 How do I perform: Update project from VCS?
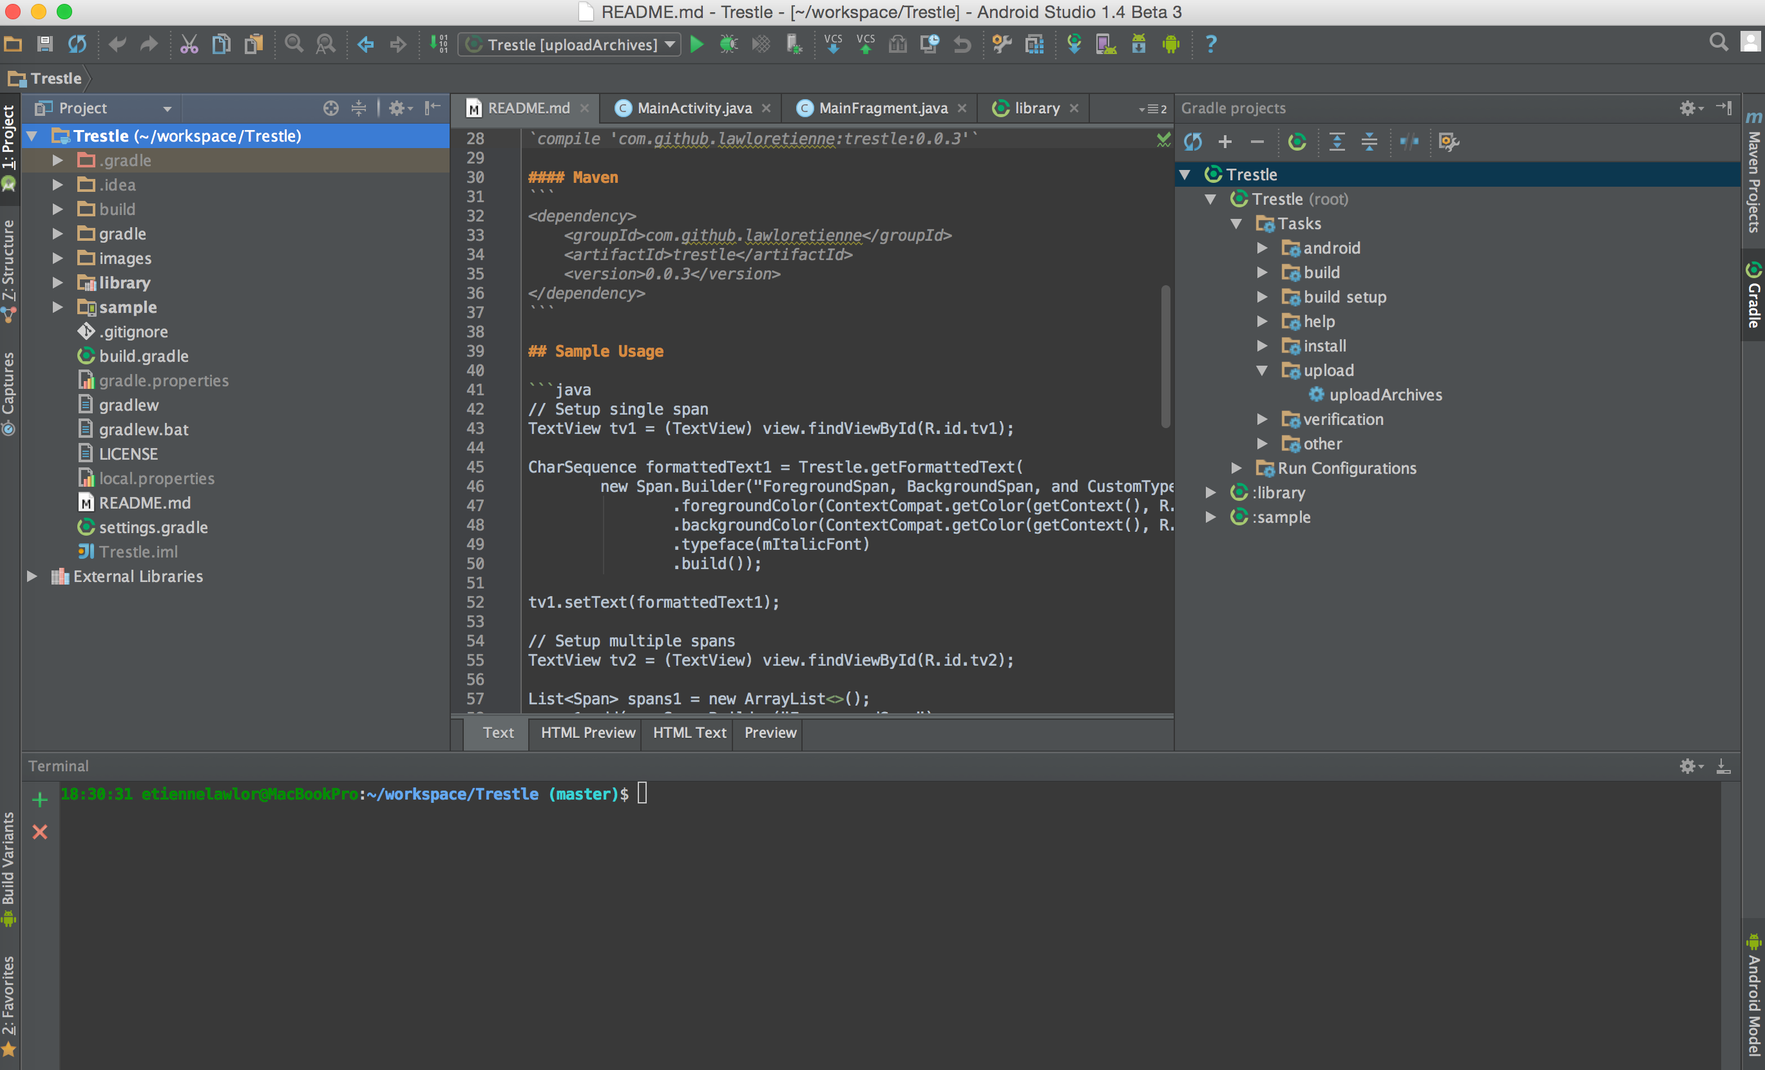833,44
